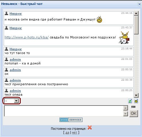This screenshot has width=142, height=137.
Task: Click inside the message text input area
Action: click(x=64, y=111)
